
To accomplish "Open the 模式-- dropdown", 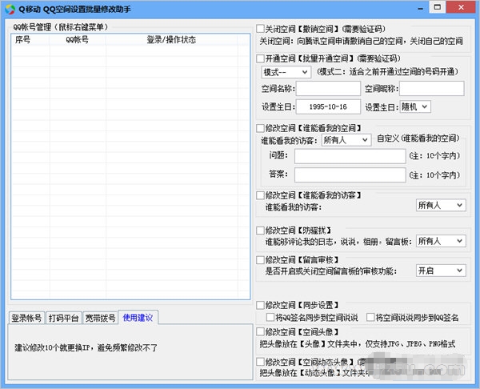I will click(286, 72).
